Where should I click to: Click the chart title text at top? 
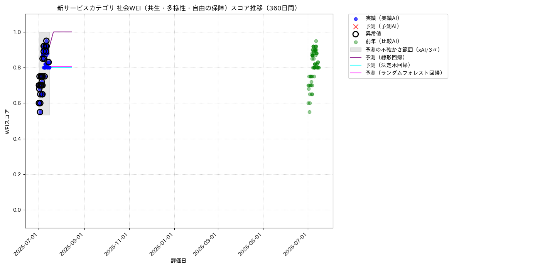179,8
